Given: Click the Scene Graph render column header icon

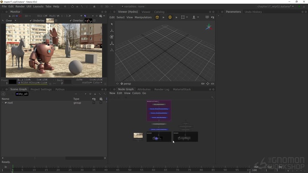Looking at the screenshot, I should click(x=101, y=99).
